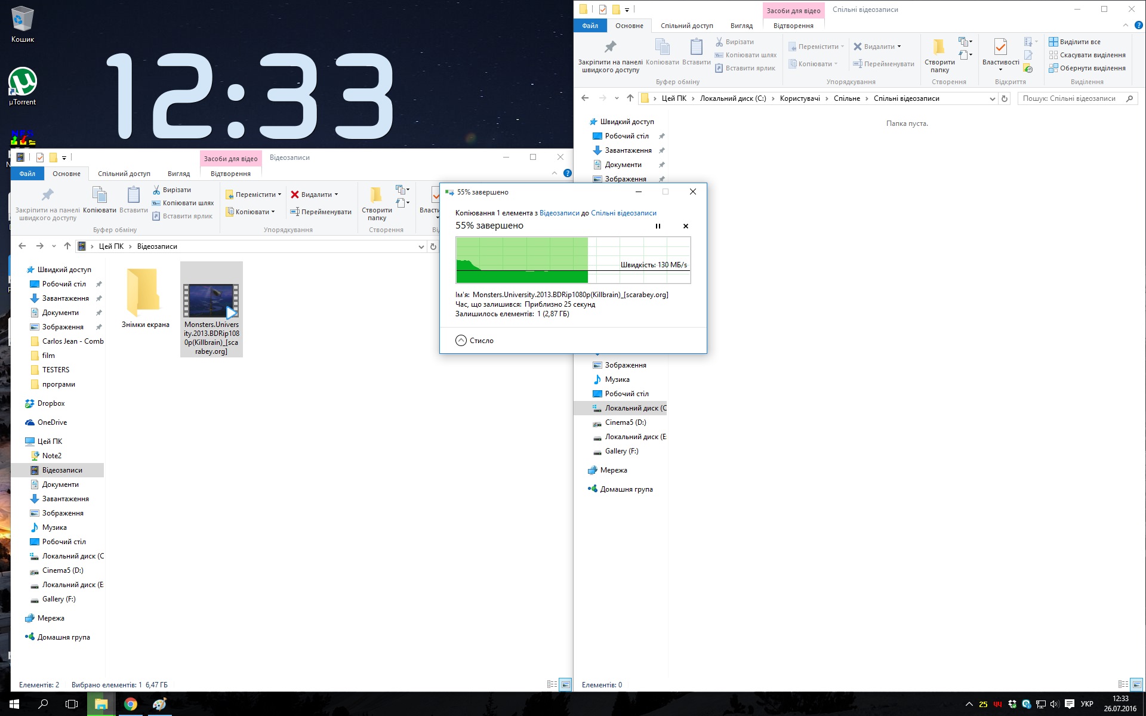Cancel the copy with the X button
The height and width of the screenshot is (716, 1146).
point(685,226)
